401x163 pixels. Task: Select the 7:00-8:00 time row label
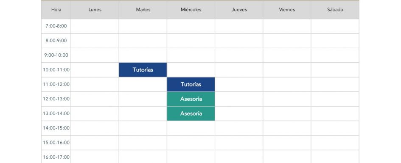click(56, 26)
